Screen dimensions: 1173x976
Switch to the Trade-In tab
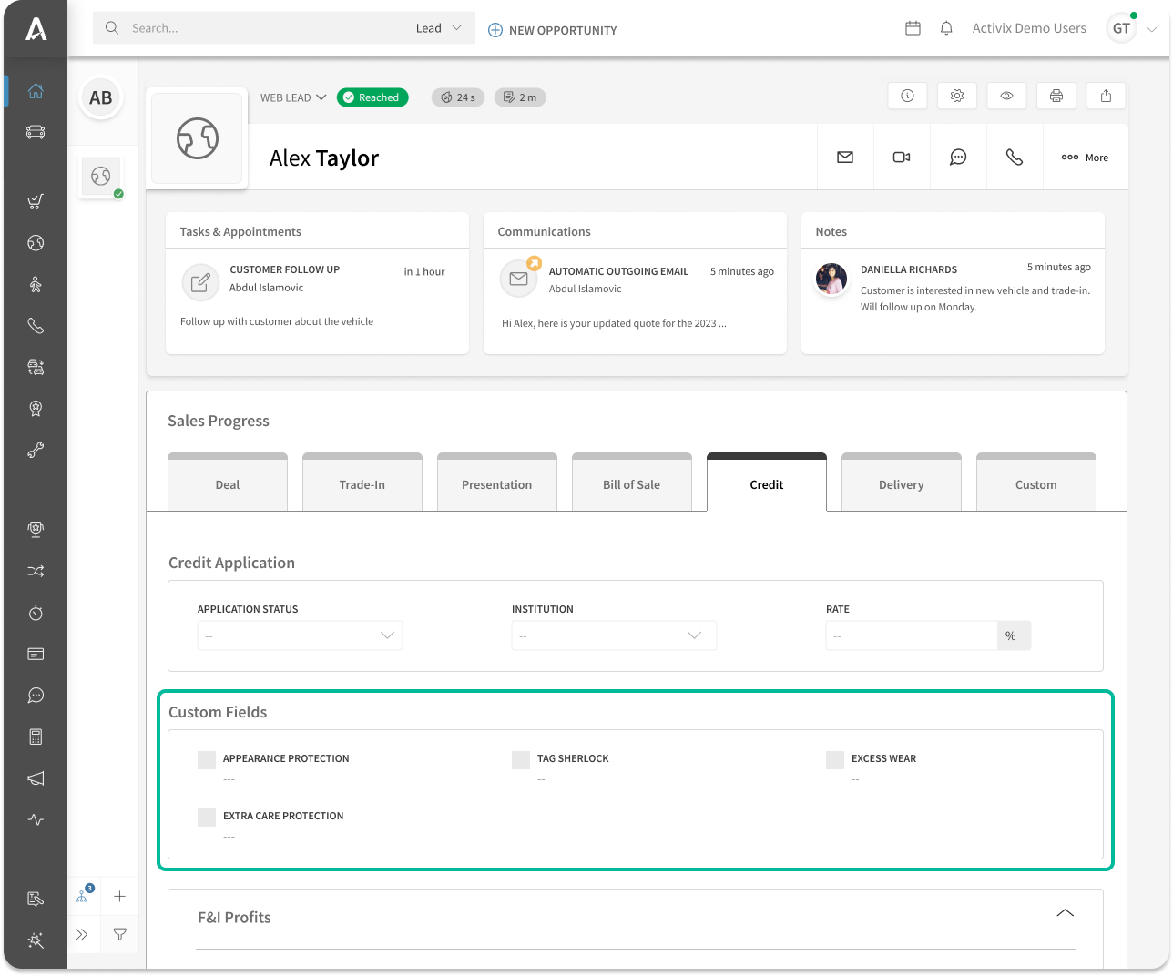pos(362,484)
